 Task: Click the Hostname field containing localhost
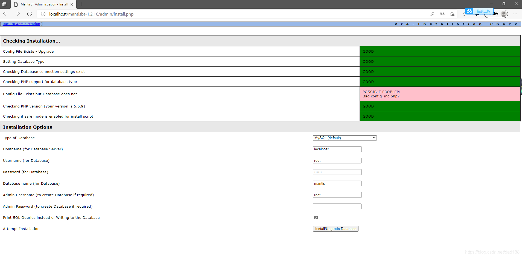(337, 149)
